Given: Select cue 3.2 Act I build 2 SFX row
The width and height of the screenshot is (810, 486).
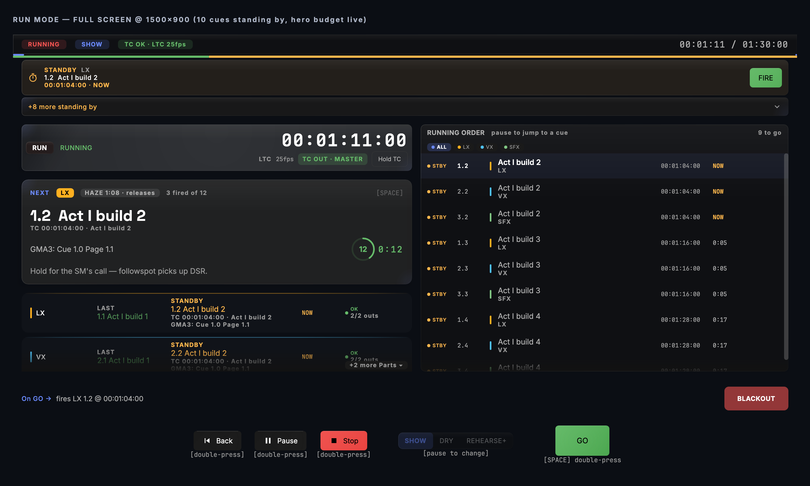Looking at the screenshot, I should coord(602,217).
